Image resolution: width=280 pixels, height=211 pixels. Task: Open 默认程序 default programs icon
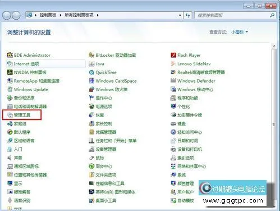point(10,132)
